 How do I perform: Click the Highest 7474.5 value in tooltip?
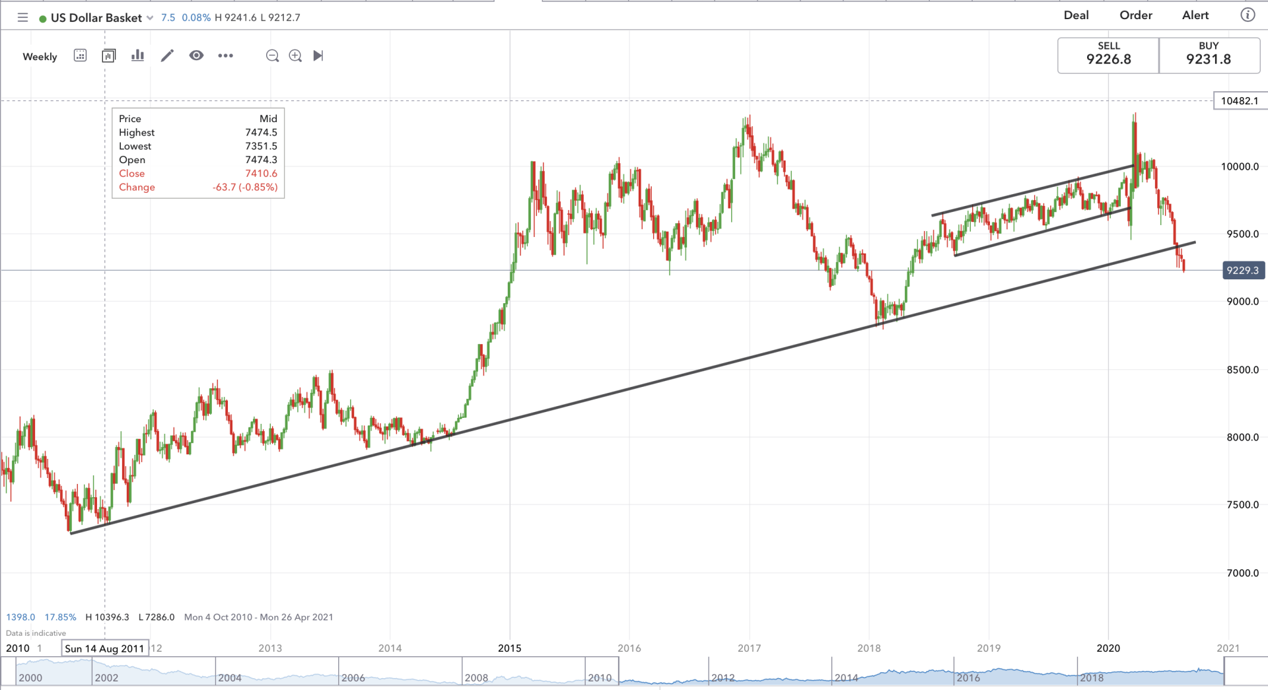261,133
